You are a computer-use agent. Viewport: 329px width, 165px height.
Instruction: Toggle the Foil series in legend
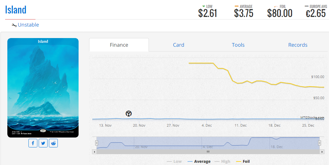(x=243, y=161)
